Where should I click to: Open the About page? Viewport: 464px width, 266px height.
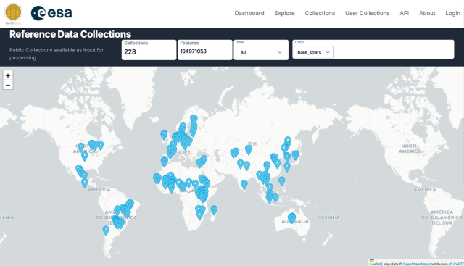pos(427,13)
